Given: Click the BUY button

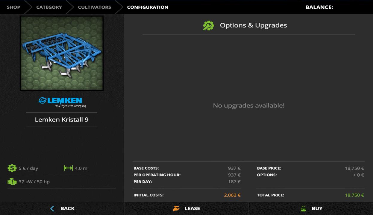Looking at the screenshot, I should pos(311,208).
